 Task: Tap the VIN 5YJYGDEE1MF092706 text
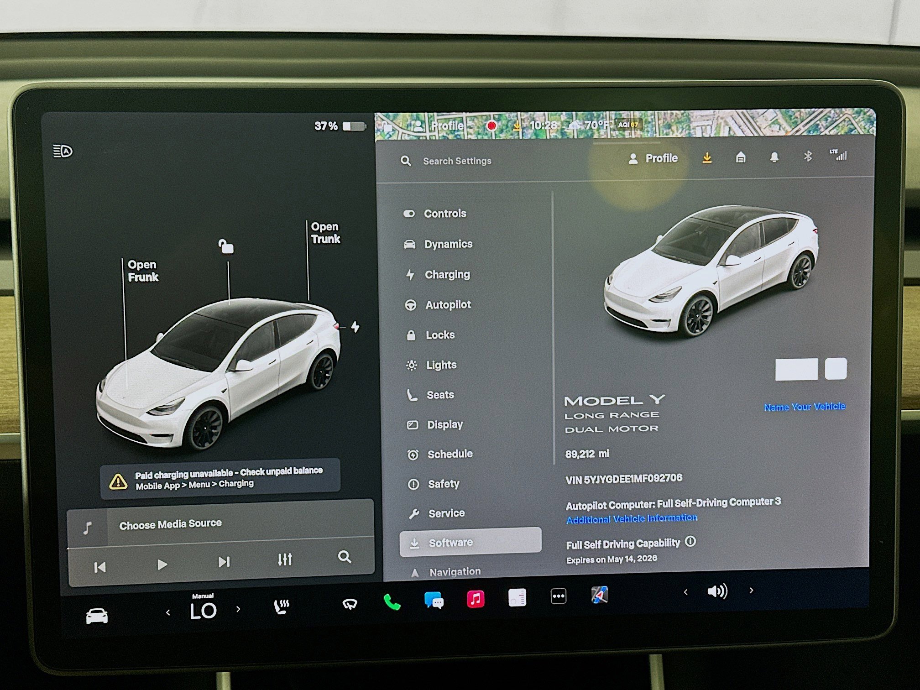624,479
